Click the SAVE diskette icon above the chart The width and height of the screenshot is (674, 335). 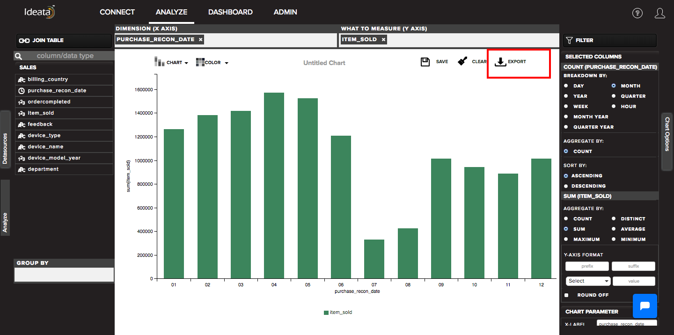pos(425,61)
